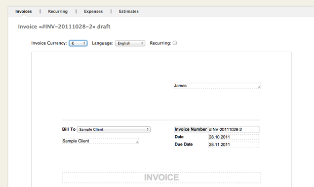This screenshot has width=314, height=187.
Task: Click the Date field 28.10.2011
Action: pyautogui.click(x=233, y=137)
